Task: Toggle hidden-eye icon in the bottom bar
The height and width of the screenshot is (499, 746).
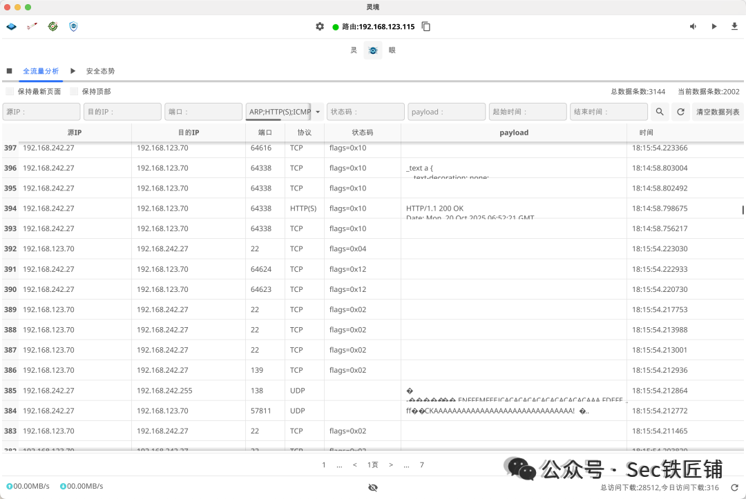Action: [373, 487]
